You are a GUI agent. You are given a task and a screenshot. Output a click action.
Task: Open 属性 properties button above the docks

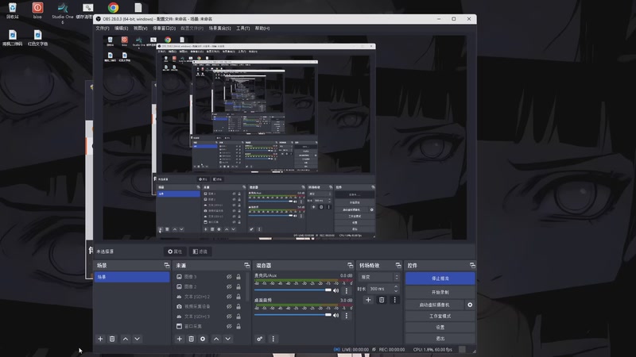(175, 251)
